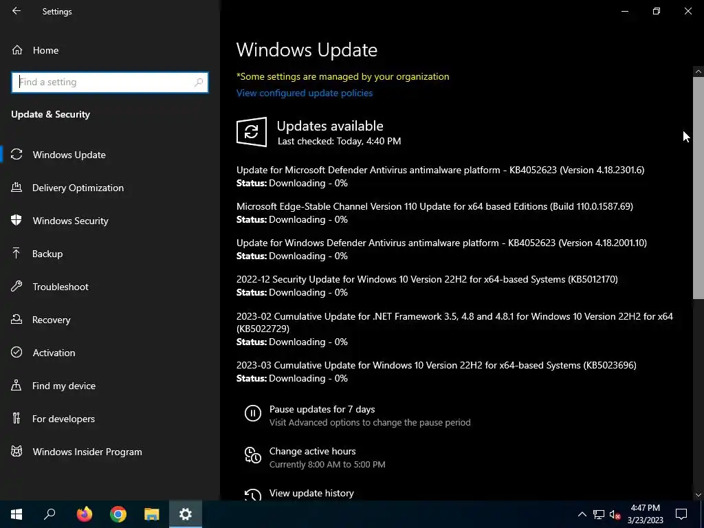Open the Home icon in sidebar

pyautogui.click(x=17, y=49)
